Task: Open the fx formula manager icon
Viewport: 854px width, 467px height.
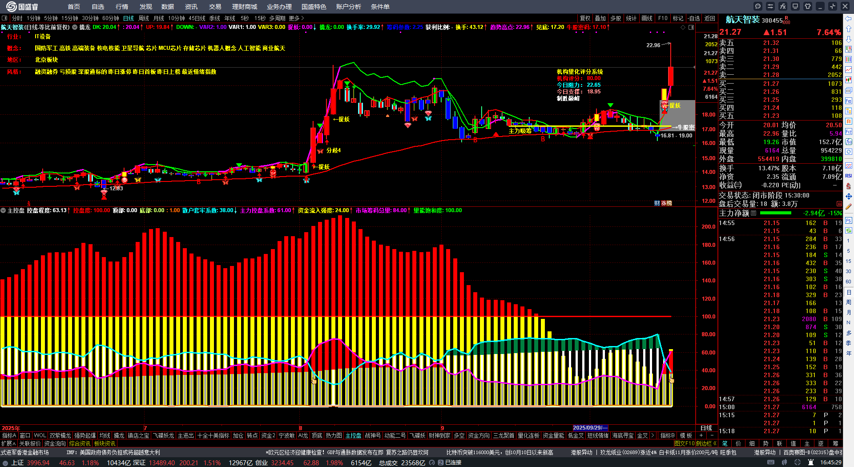Action: 783,6
